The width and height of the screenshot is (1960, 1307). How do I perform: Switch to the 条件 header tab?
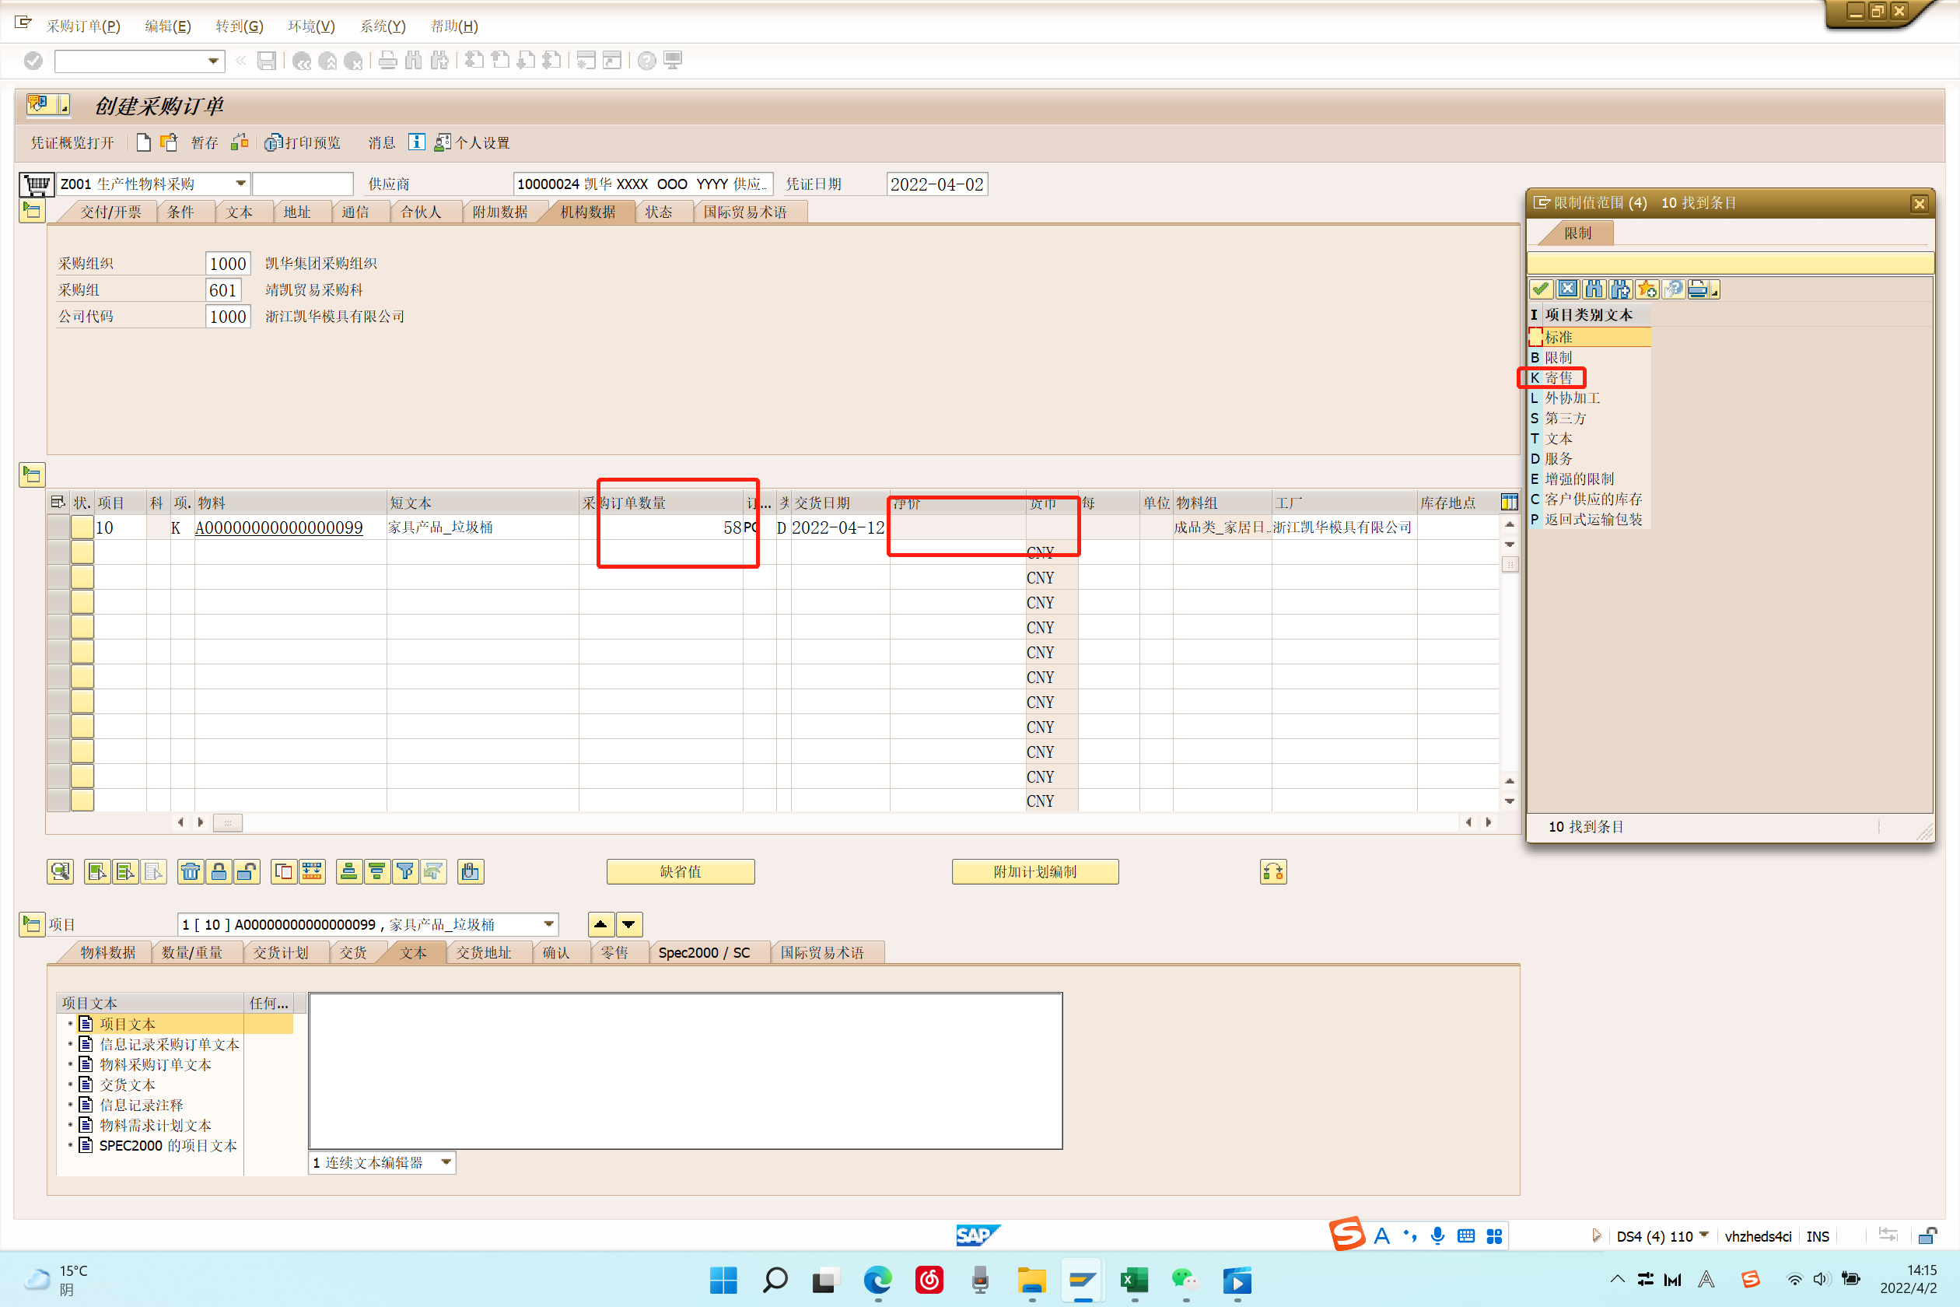coord(180,212)
